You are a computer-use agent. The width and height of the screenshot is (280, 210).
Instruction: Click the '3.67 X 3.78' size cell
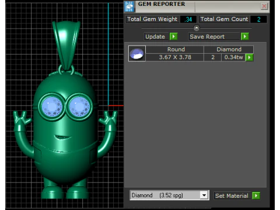(175, 57)
